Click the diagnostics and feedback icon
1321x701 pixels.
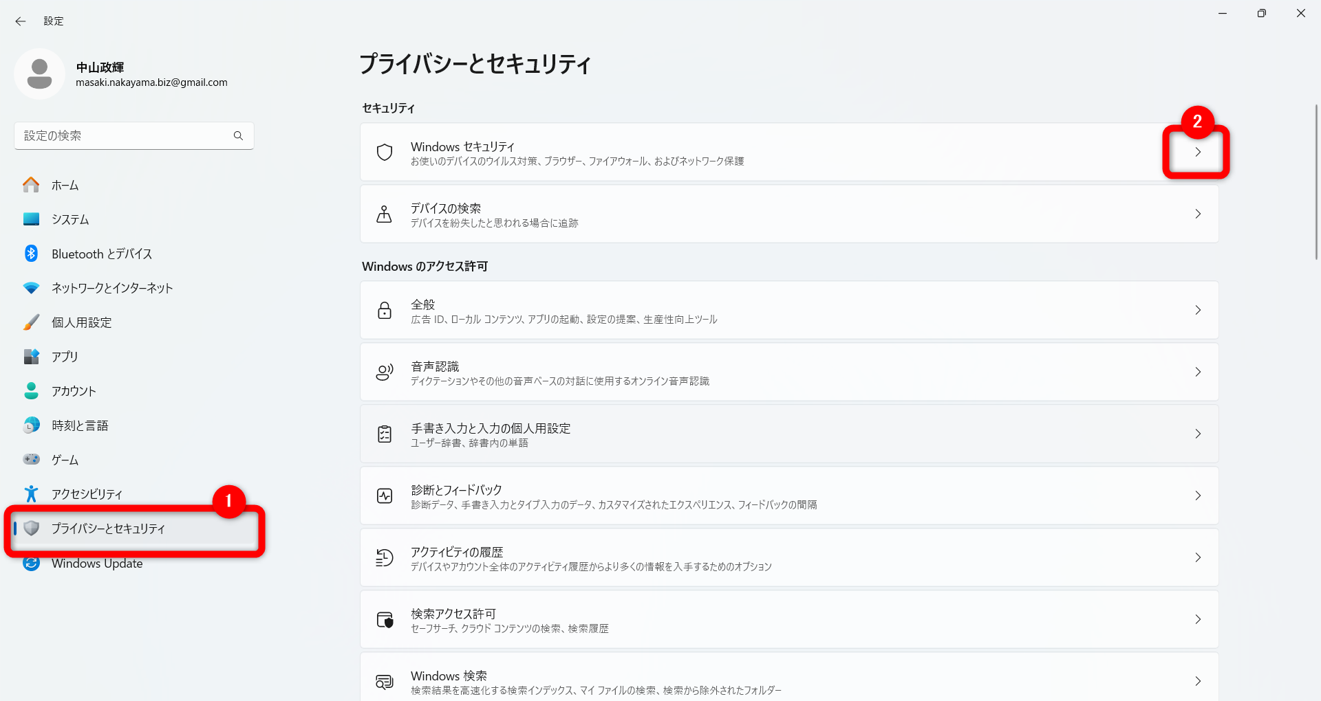(385, 496)
